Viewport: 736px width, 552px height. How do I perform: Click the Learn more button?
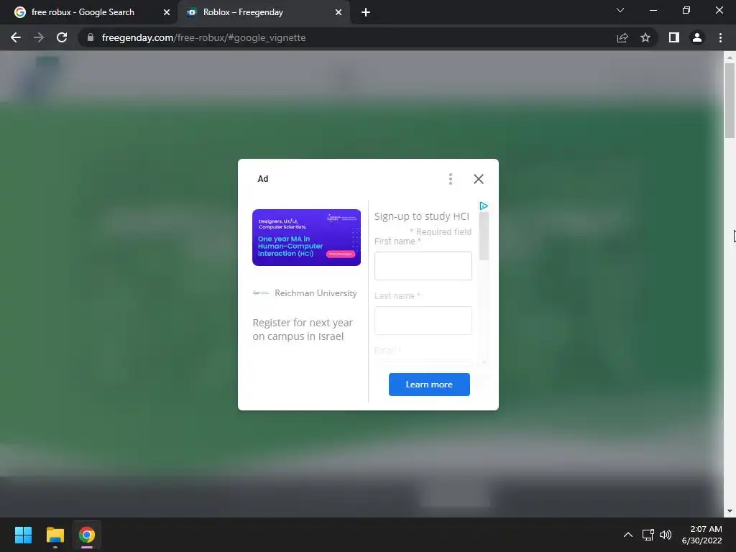coord(429,385)
